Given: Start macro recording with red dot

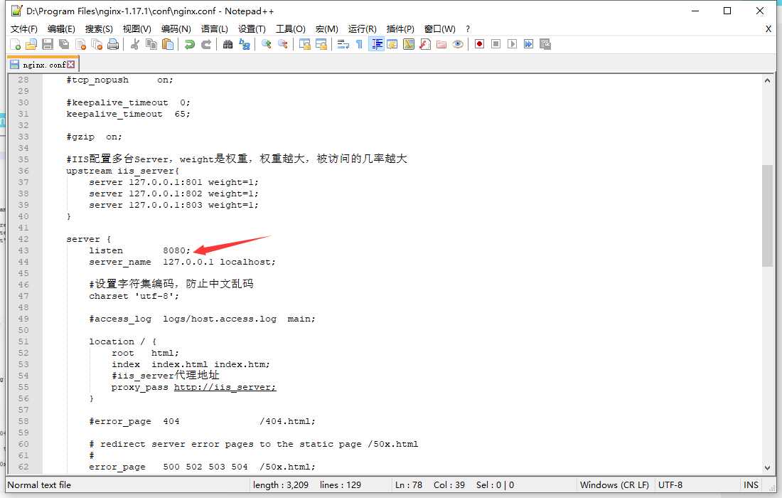Looking at the screenshot, I should pyautogui.click(x=479, y=44).
